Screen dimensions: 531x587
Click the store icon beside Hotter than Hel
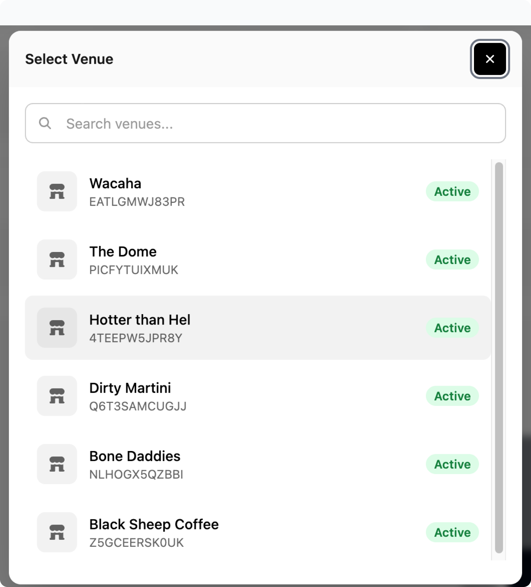pyautogui.click(x=57, y=328)
